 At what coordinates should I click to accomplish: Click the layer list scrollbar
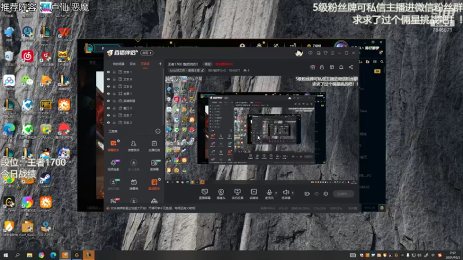pos(163,97)
